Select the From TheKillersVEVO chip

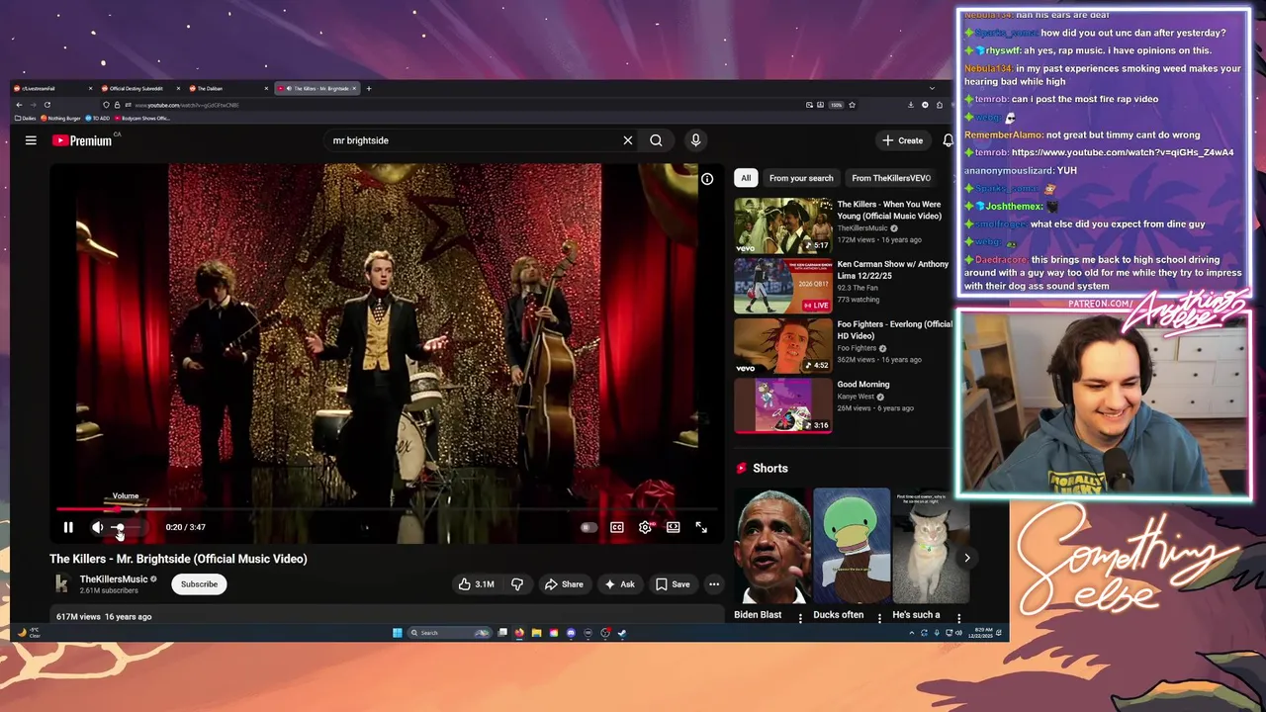click(x=891, y=178)
